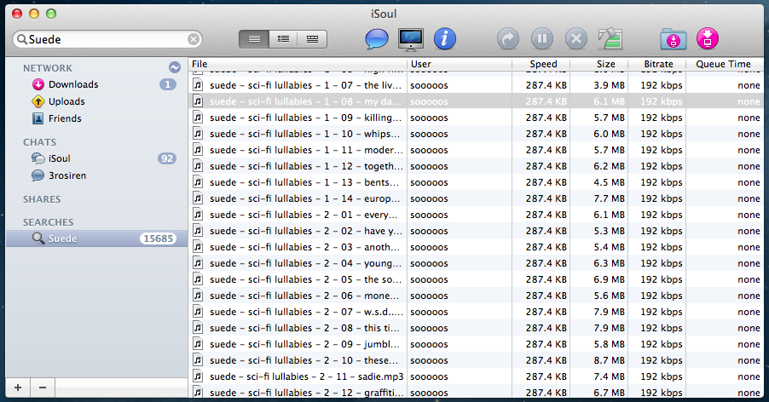Select row 2 - 03 - anoth...

475,247
